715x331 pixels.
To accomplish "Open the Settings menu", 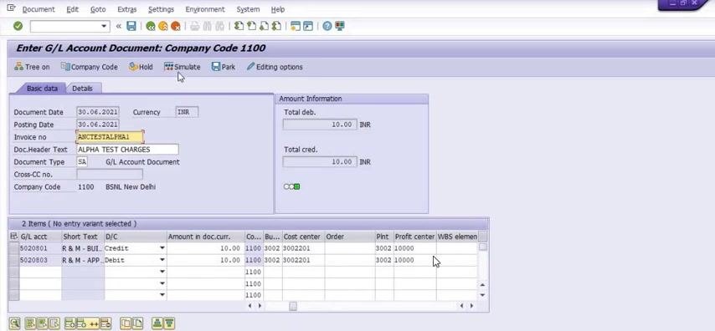I will 161,9.
